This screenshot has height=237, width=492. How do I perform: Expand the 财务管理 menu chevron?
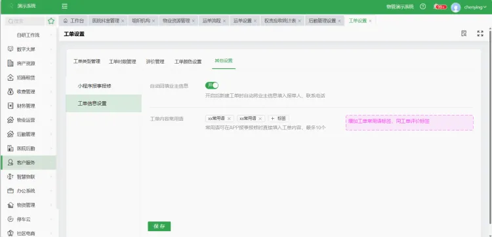(51, 106)
